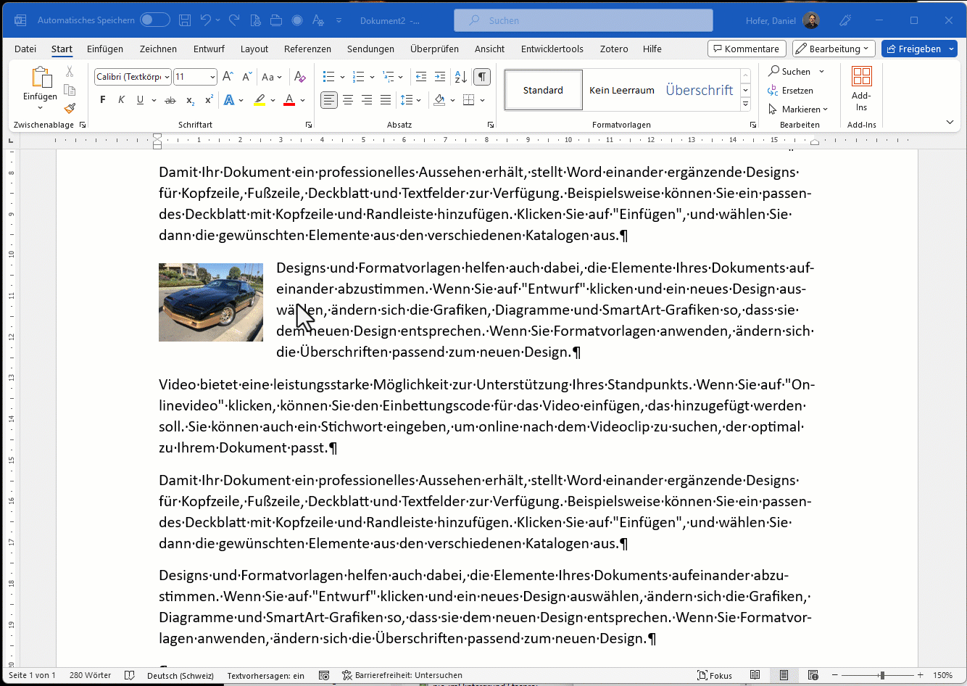The height and width of the screenshot is (686, 967).
Task: Apply strikethrough formatting
Action: (x=170, y=100)
